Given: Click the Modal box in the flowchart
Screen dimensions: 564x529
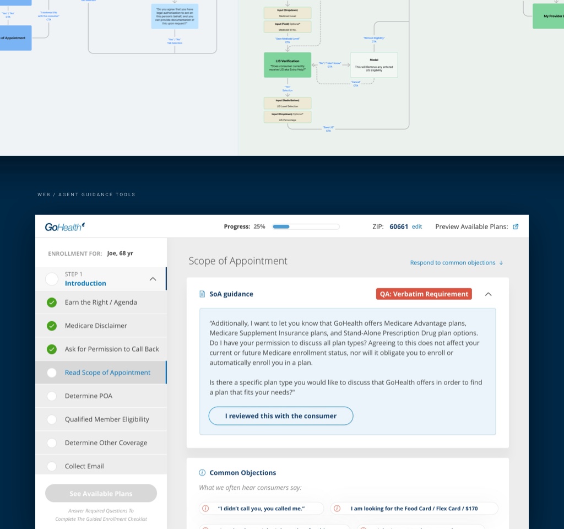Looking at the screenshot, I should (374, 65).
